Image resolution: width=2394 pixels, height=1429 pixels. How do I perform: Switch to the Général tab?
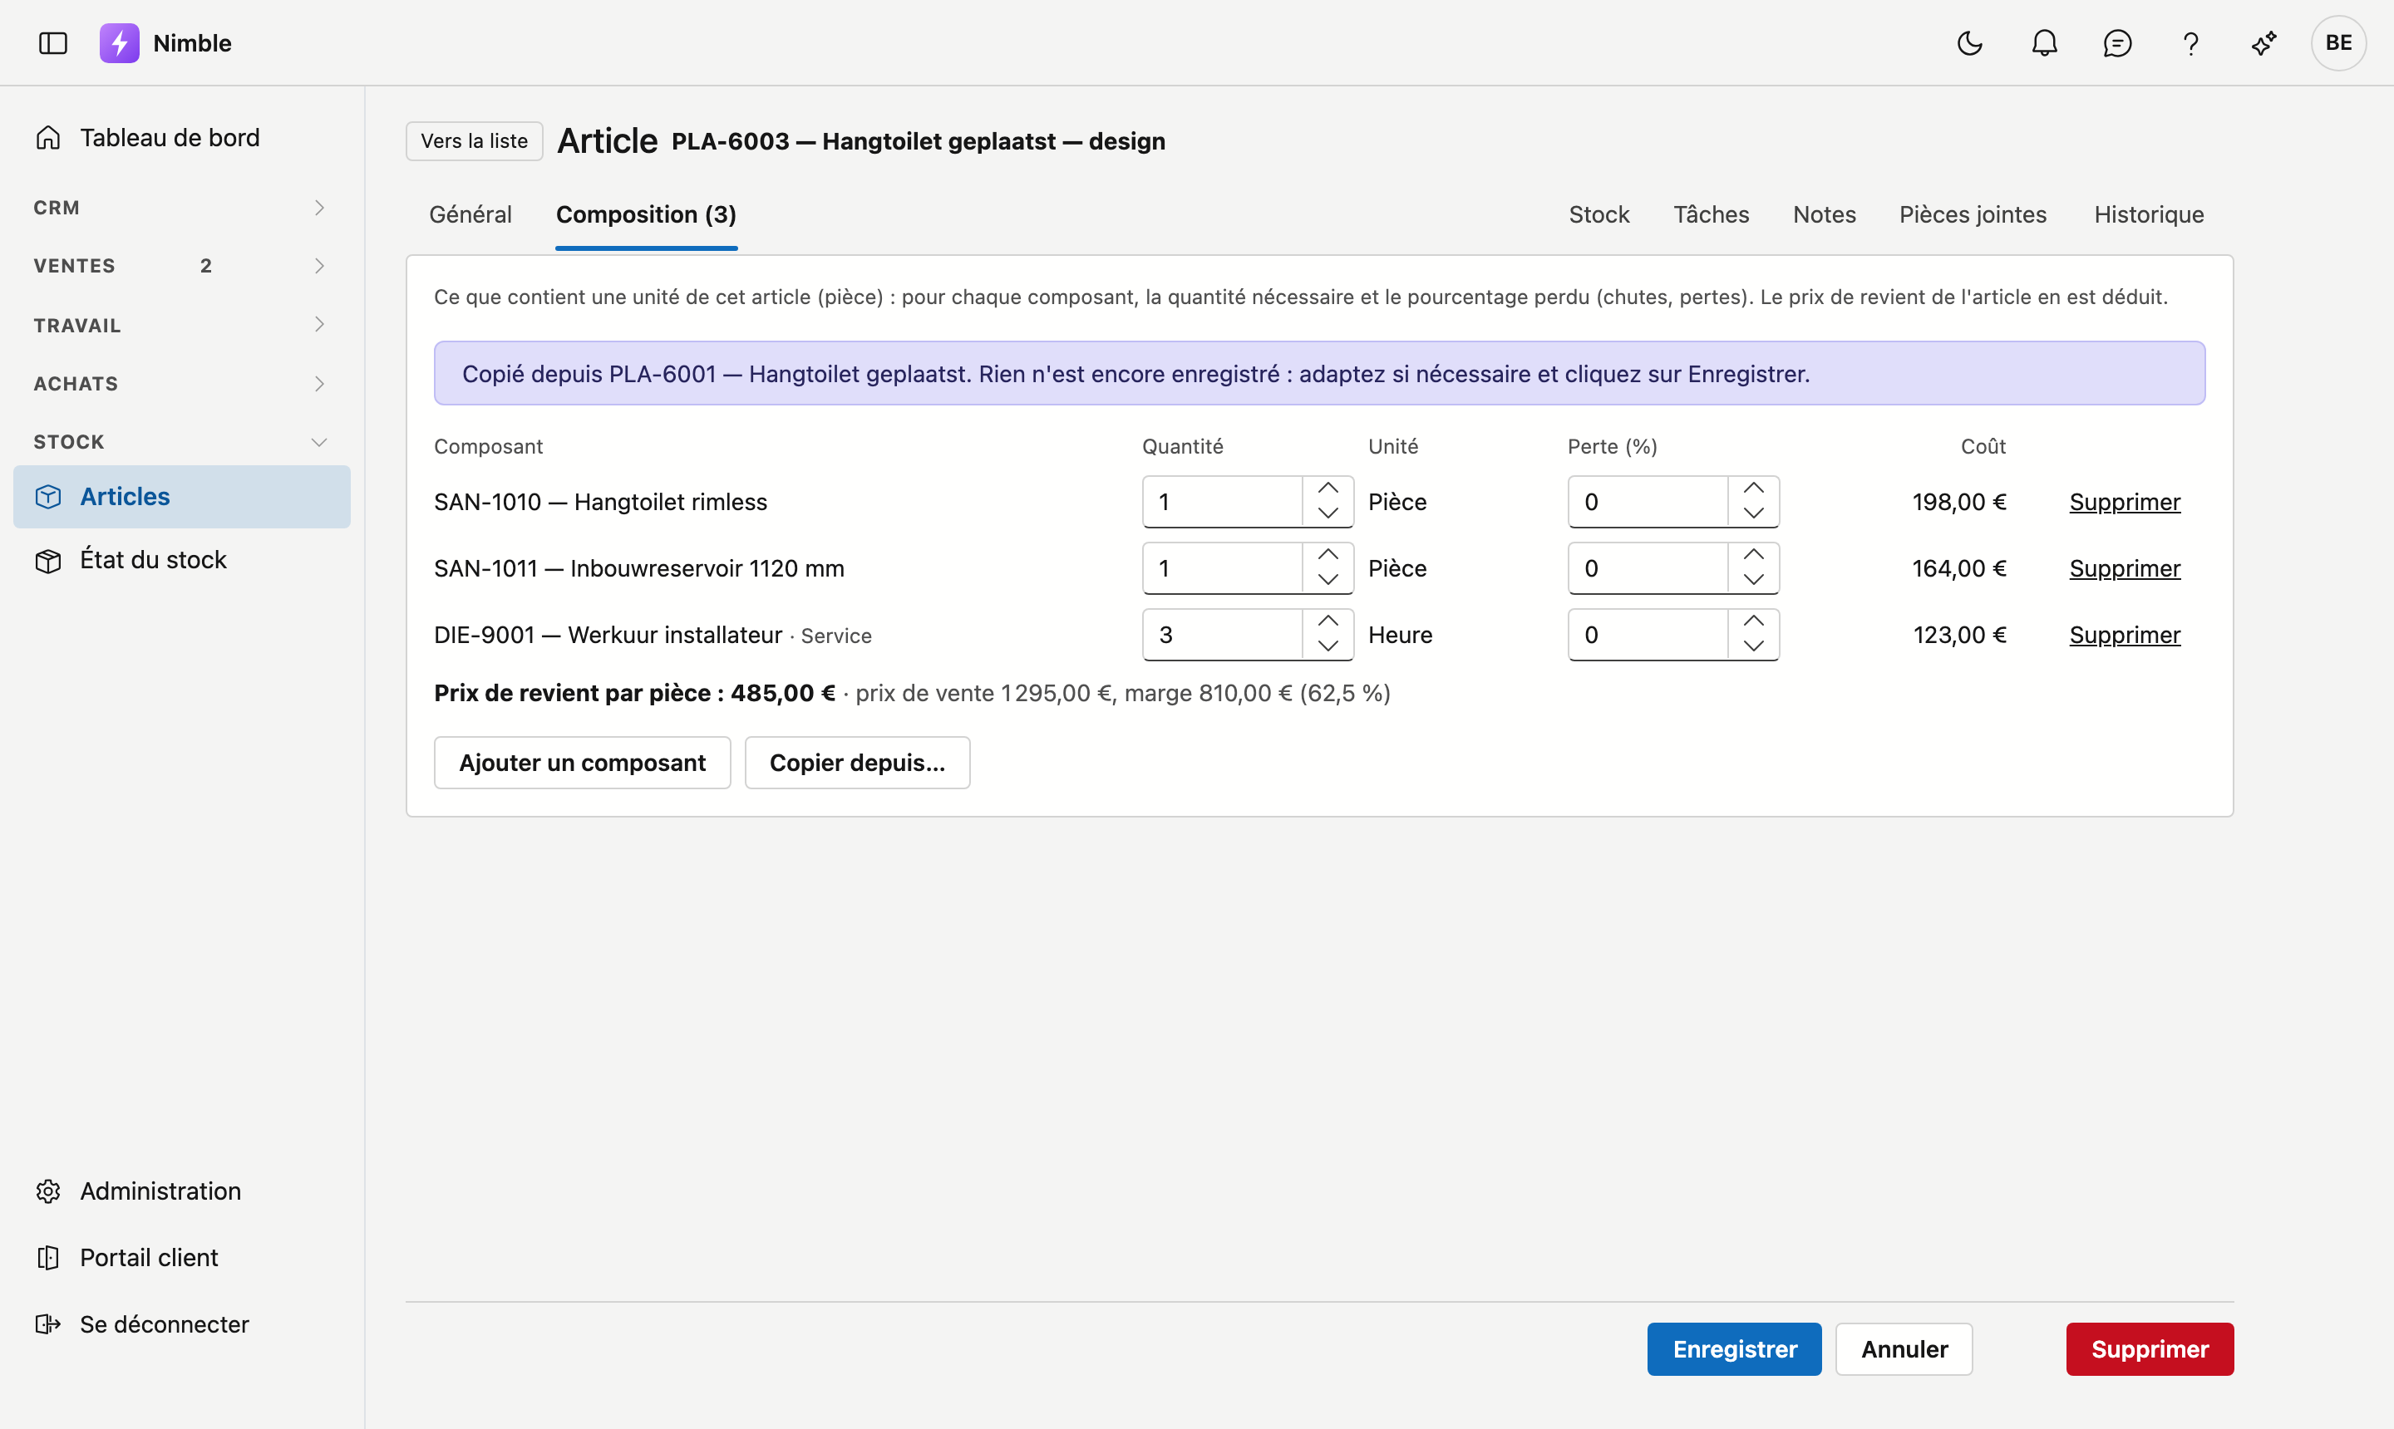(x=470, y=214)
